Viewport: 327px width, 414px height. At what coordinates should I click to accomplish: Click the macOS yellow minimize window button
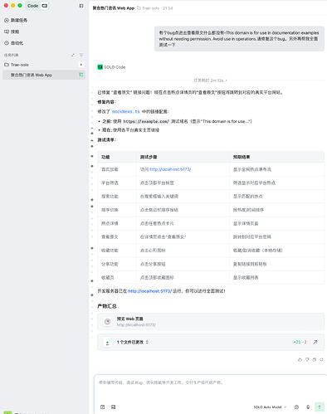[x=13, y=6]
